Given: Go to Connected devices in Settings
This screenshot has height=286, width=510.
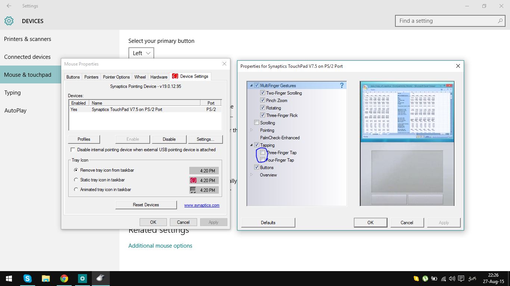Looking at the screenshot, I should 27,57.
